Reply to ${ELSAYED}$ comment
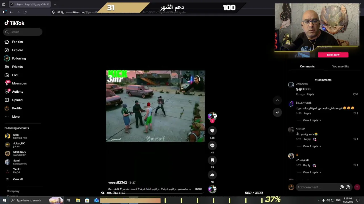This screenshot has width=364, height=204. (307, 113)
